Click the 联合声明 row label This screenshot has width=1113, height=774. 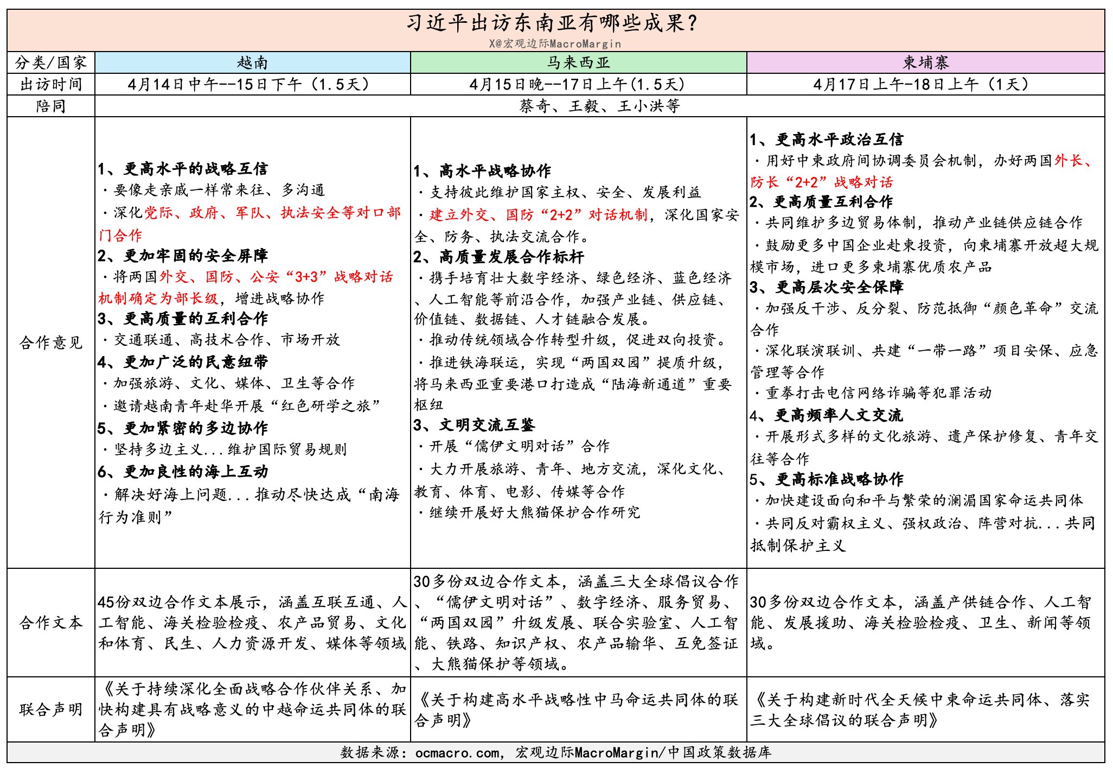point(51,709)
